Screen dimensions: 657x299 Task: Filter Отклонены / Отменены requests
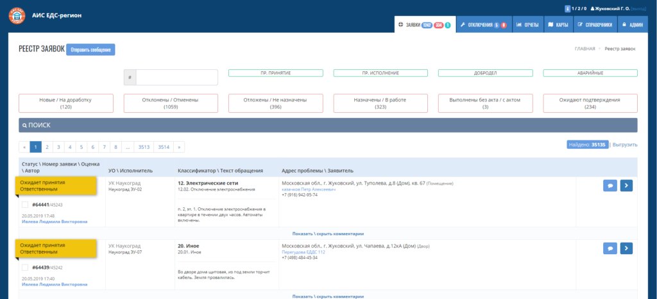(x=171, y=103)
